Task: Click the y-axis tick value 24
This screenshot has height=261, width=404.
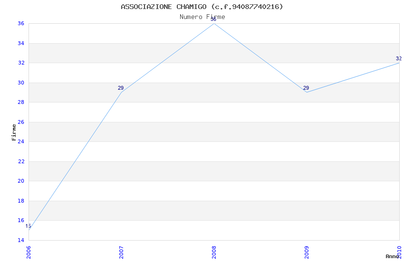Action: 21,141
